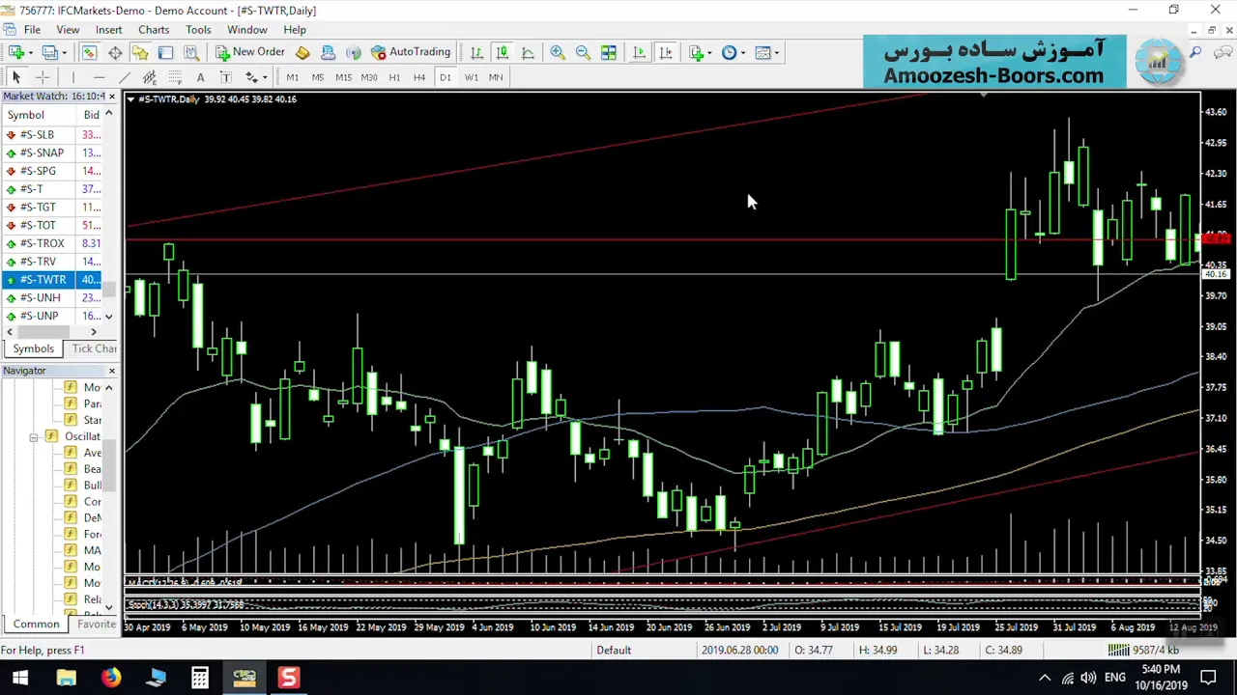Toggle Auto Scroll chart icon
The width and height of the screenshot is (1237, 695).
point(639,52)
